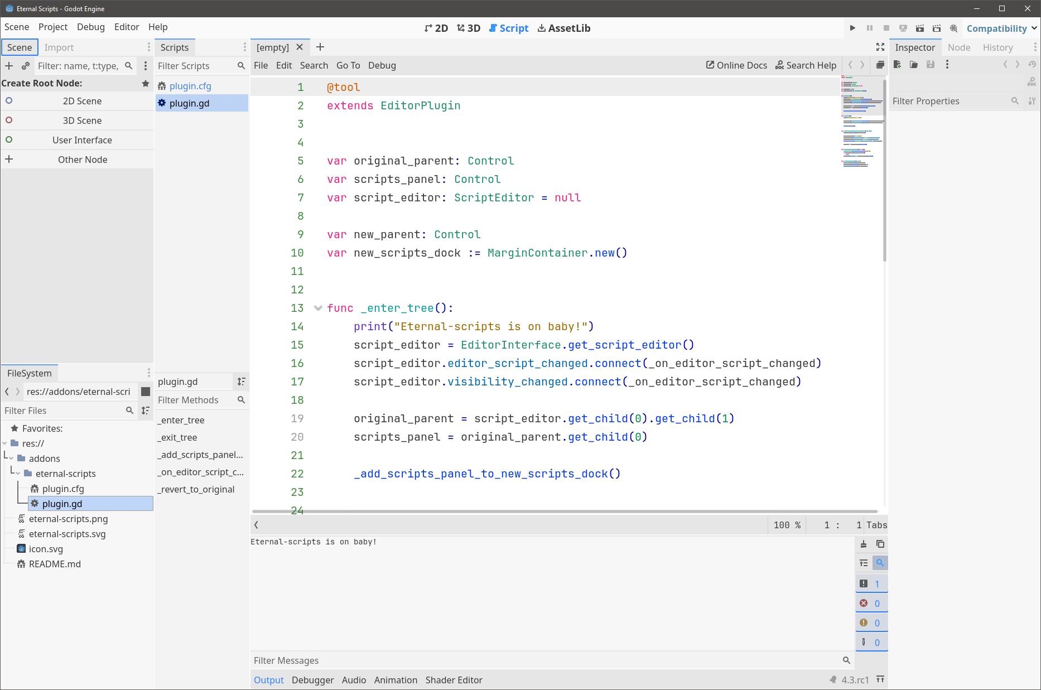Open Inspector extra options three dots

(947, 65)
